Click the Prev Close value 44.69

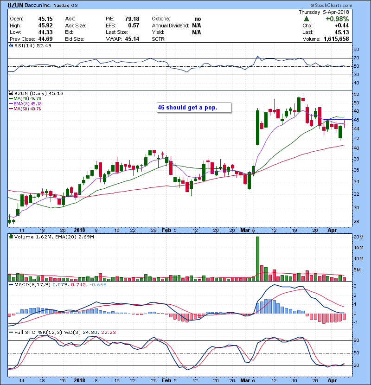[x=45, y=39]
